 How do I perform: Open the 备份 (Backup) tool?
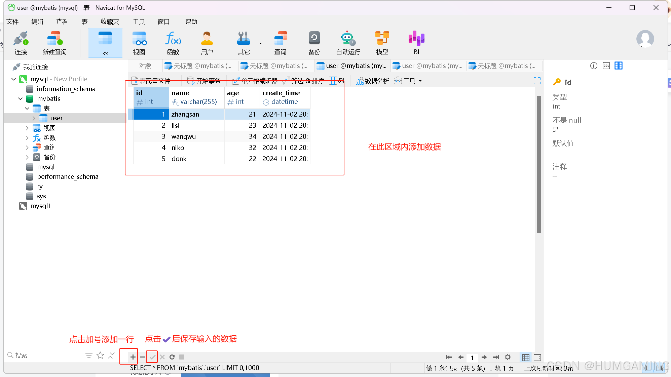pos(314,43)
